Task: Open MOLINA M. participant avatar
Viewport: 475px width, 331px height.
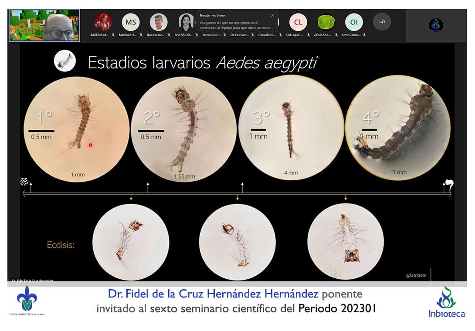Action: 103,22
